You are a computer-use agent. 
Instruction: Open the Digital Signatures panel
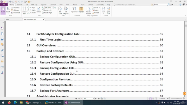click(x=2, y=73)
